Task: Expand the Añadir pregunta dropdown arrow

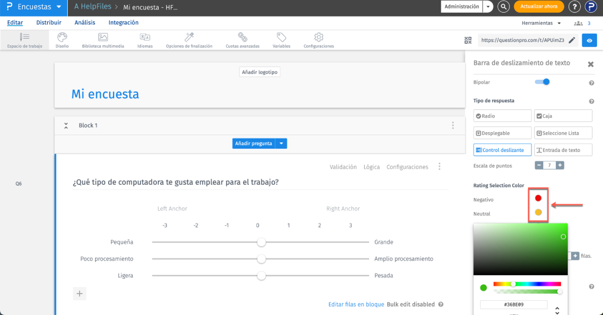Action: pyautogui.click(x=282, y=144)
